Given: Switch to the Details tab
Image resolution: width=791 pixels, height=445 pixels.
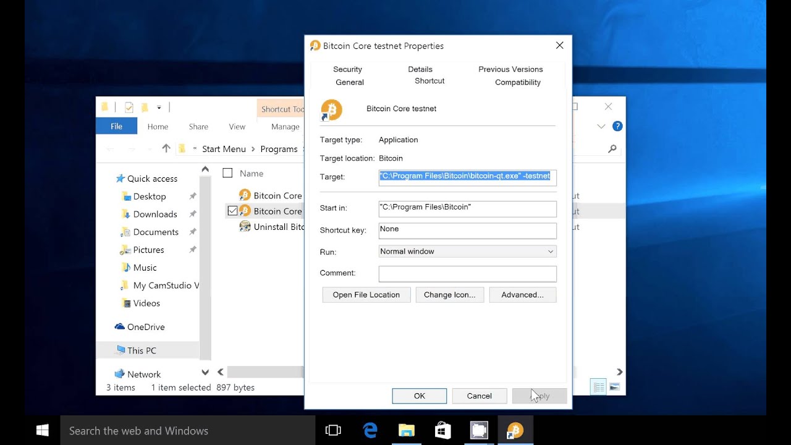Looking at the screenshot, I should 420,69.
